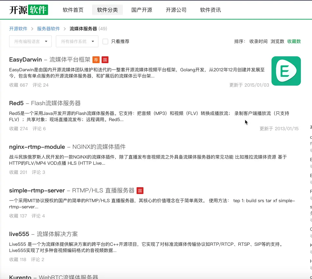Viewport: 312px width, 279px height.
Task: Click the red 国 badge beside EasyDarwin
Action: tap(105, 60)
